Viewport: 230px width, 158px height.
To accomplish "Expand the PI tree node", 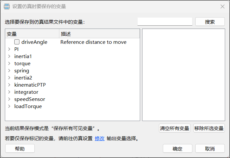I will (9, 49).
